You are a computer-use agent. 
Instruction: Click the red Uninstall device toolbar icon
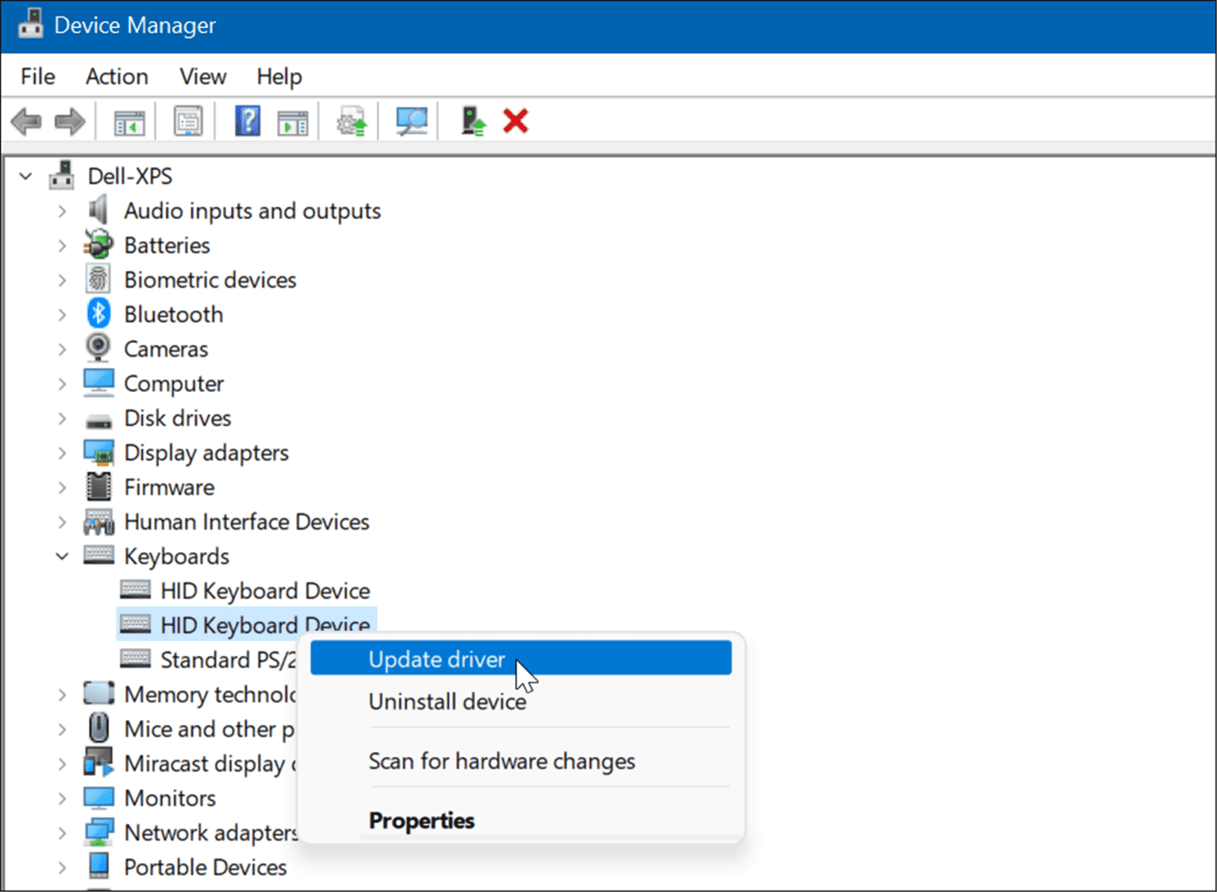514,121
